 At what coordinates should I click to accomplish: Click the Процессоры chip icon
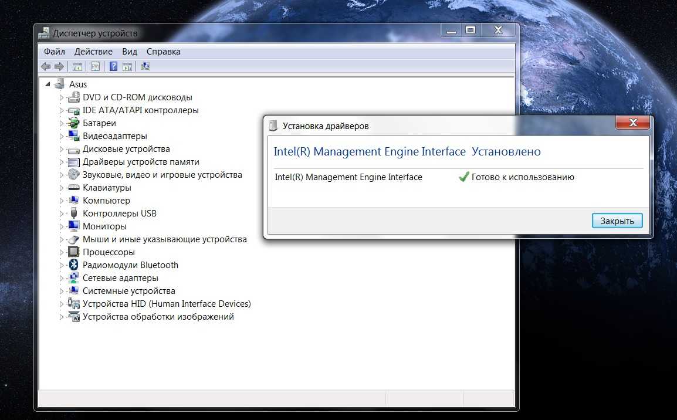[74, 252]
